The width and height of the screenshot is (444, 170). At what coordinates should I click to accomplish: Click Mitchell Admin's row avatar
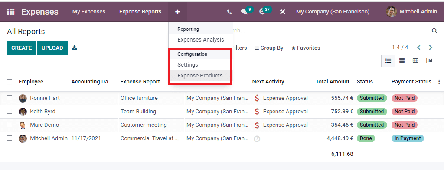[23, 138]
